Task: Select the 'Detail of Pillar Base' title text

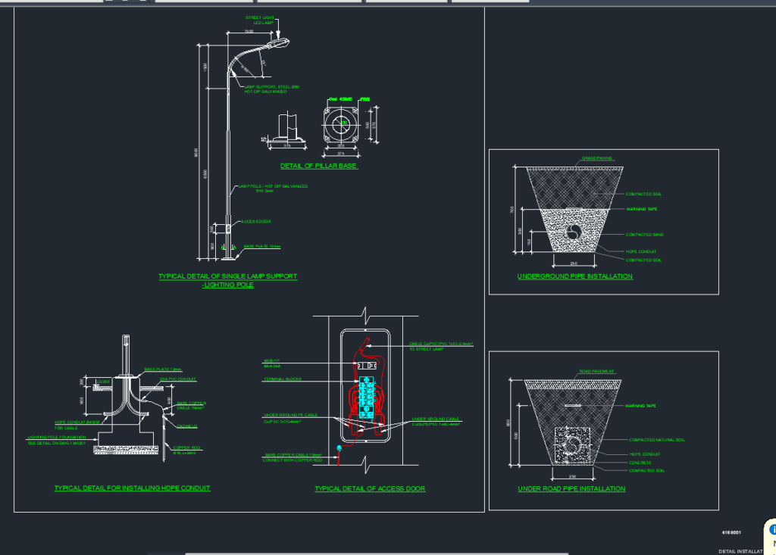Action: tap(319, 166)
